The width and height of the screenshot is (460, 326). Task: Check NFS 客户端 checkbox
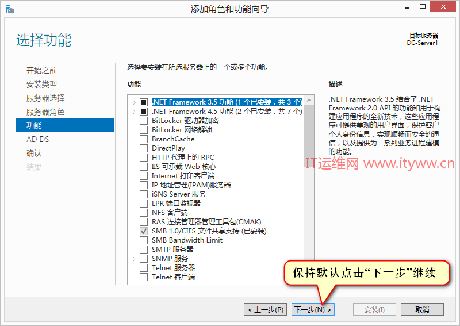[x=144, y=212]
